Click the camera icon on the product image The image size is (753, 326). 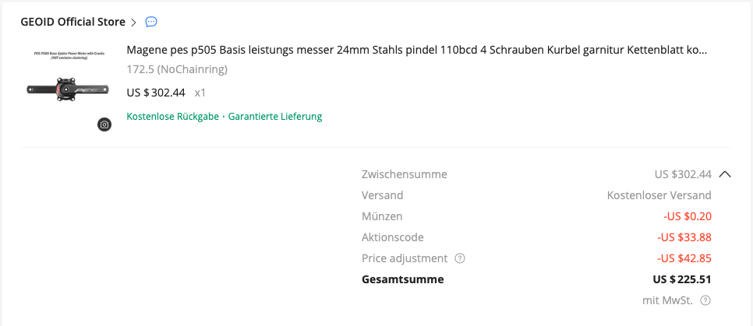(x=104, y=124)
